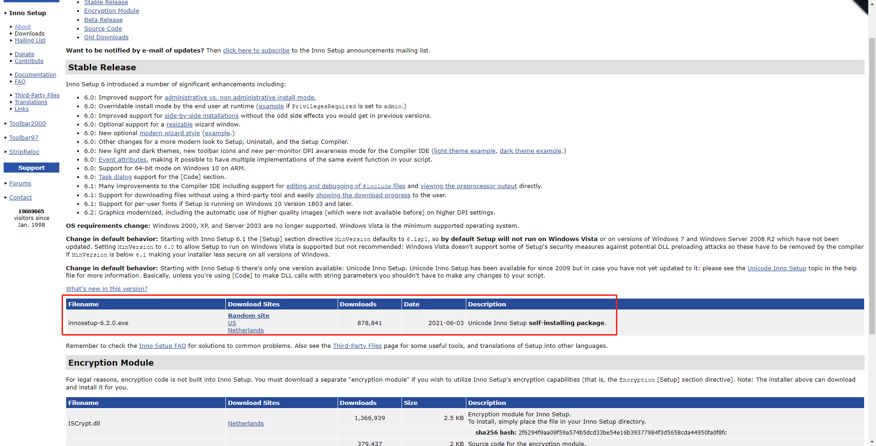Go to Toolbar2000 section
The height and width of the screenshot is (446, 876).
pyautogui.click(x=27, y=124)
